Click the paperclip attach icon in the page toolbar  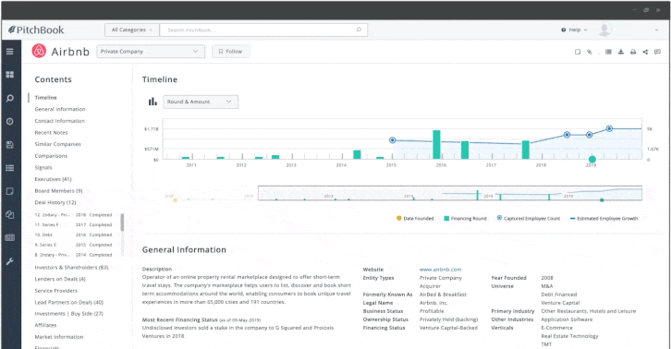pyautogui.click(x=590, y=52)
